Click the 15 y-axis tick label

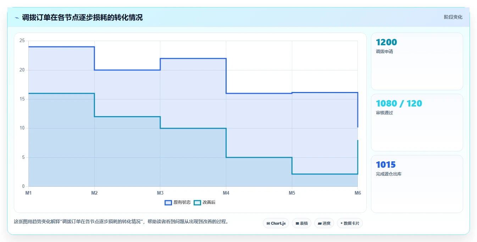[x=22, y=99]
